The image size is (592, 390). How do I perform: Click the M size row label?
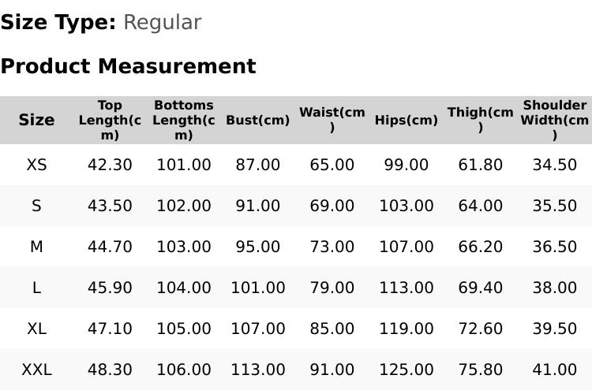[x=36, y=247]
